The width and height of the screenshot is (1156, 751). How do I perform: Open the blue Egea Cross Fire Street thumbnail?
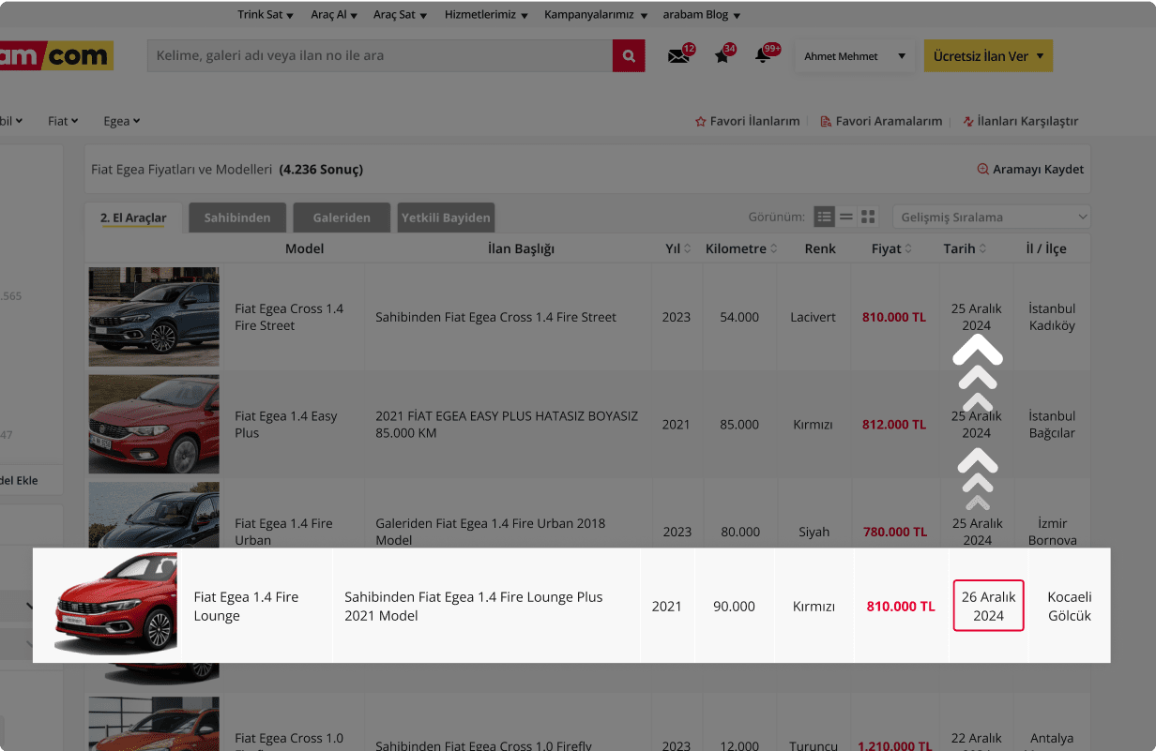click(x=154, y=316)
